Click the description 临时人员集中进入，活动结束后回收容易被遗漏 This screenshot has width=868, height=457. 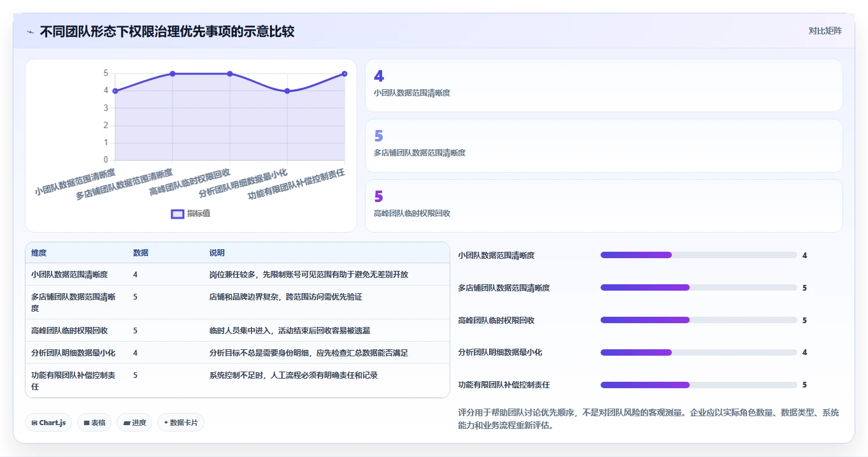coord(290,331)
